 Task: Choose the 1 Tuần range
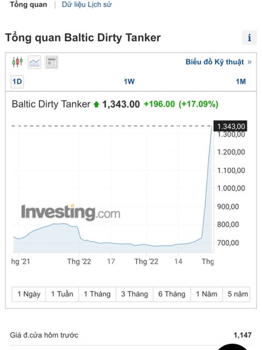coord(62,294)
